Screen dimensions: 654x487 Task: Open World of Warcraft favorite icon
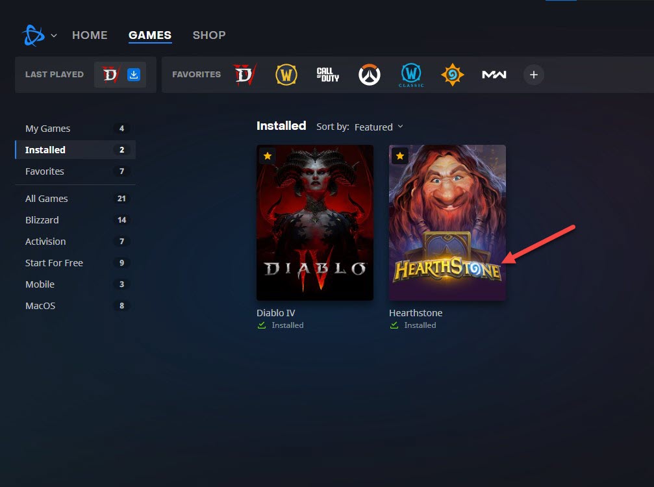tap(286, 75)
